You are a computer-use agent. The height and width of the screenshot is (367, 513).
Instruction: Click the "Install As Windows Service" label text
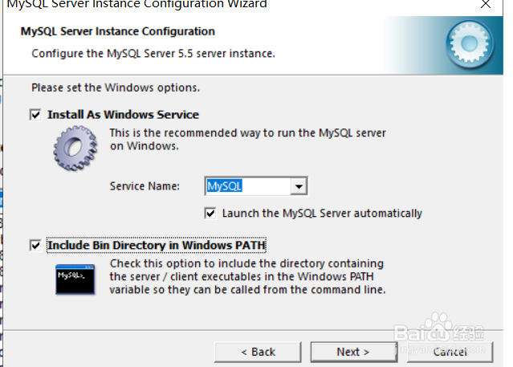pyautogui.click(x=123, y=115)
